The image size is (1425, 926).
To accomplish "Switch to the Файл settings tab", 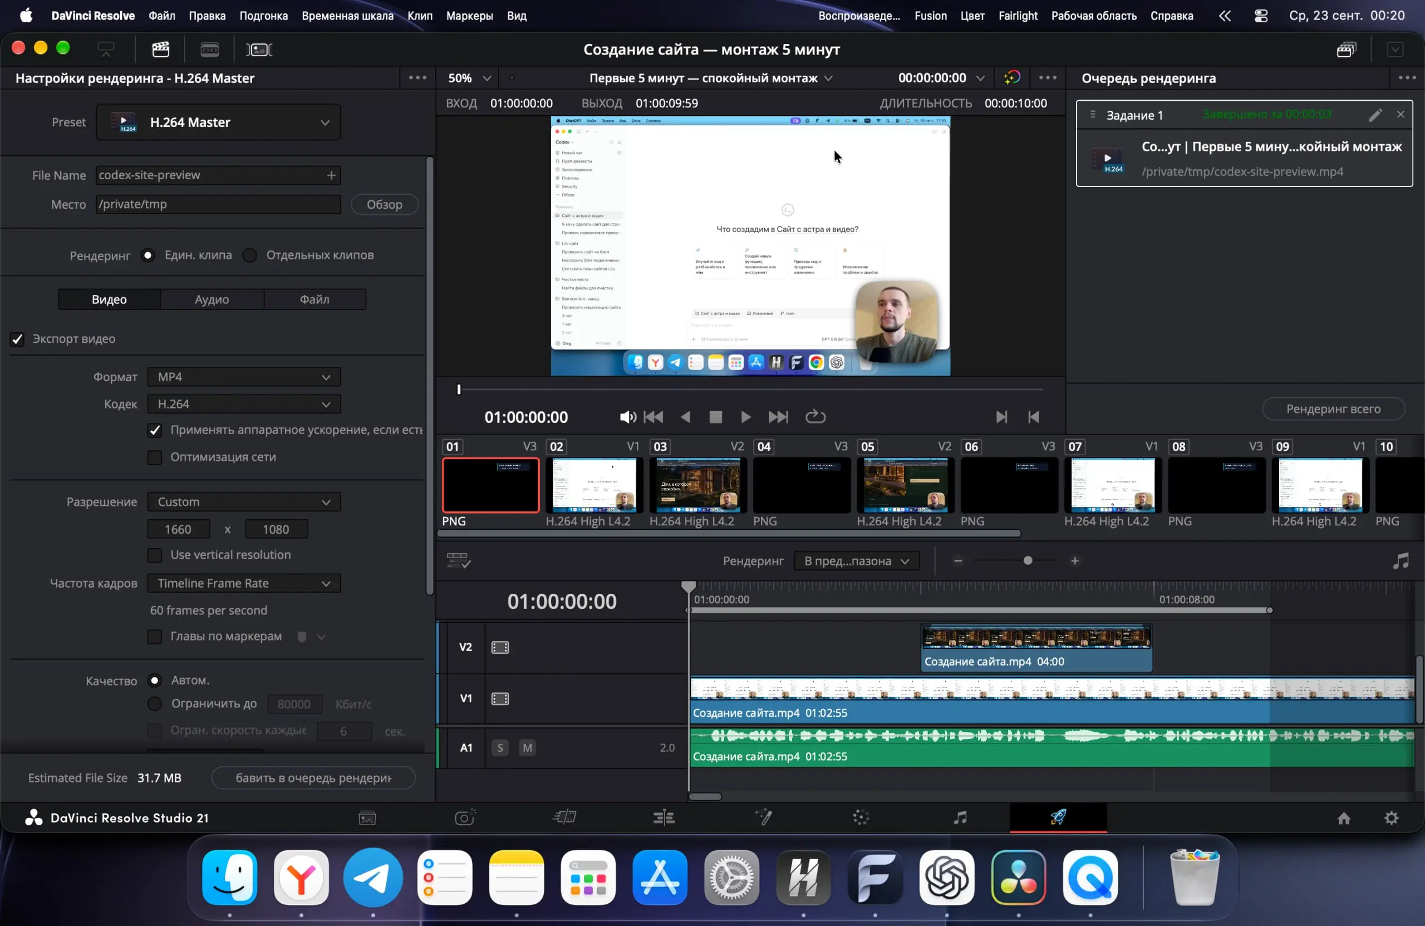I will 315,299.
